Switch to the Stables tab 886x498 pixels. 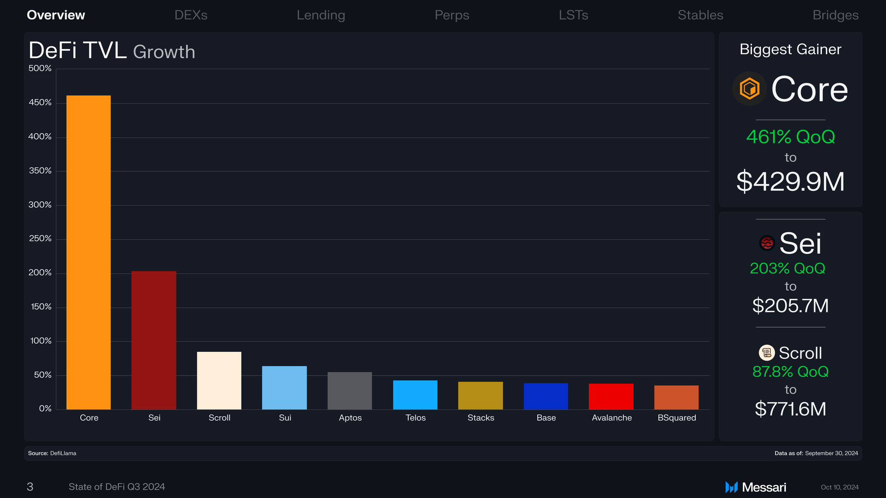[x=701, y=15]
